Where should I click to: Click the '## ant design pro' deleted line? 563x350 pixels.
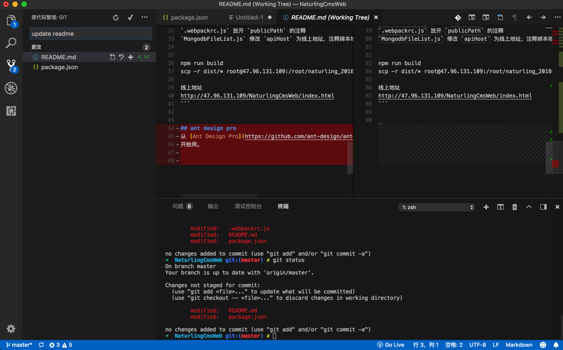[208, 128]
